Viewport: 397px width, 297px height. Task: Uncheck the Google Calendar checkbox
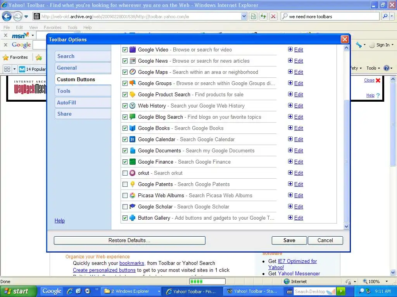(x=125, y=139)
